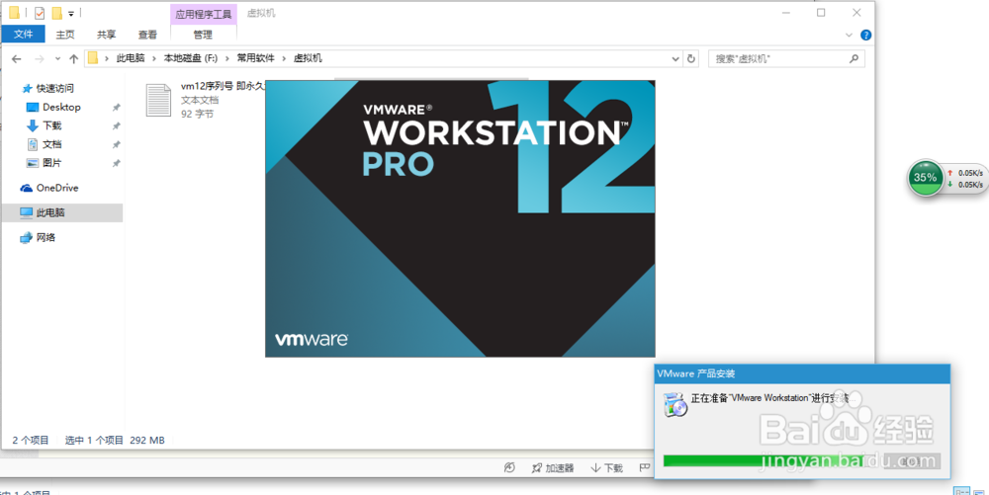989x495 pixels.
Task: Open the 文件 menu
Action: coord(24,34)
